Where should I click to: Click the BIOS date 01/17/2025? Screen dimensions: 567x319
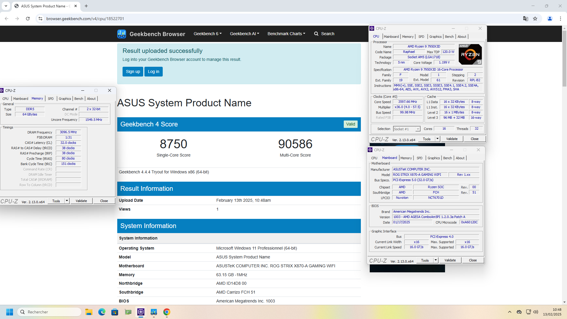tap(412, 222)
